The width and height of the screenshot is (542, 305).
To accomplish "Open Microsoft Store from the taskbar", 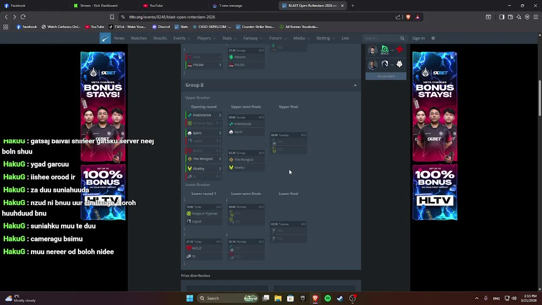I will tap(290, 298).
